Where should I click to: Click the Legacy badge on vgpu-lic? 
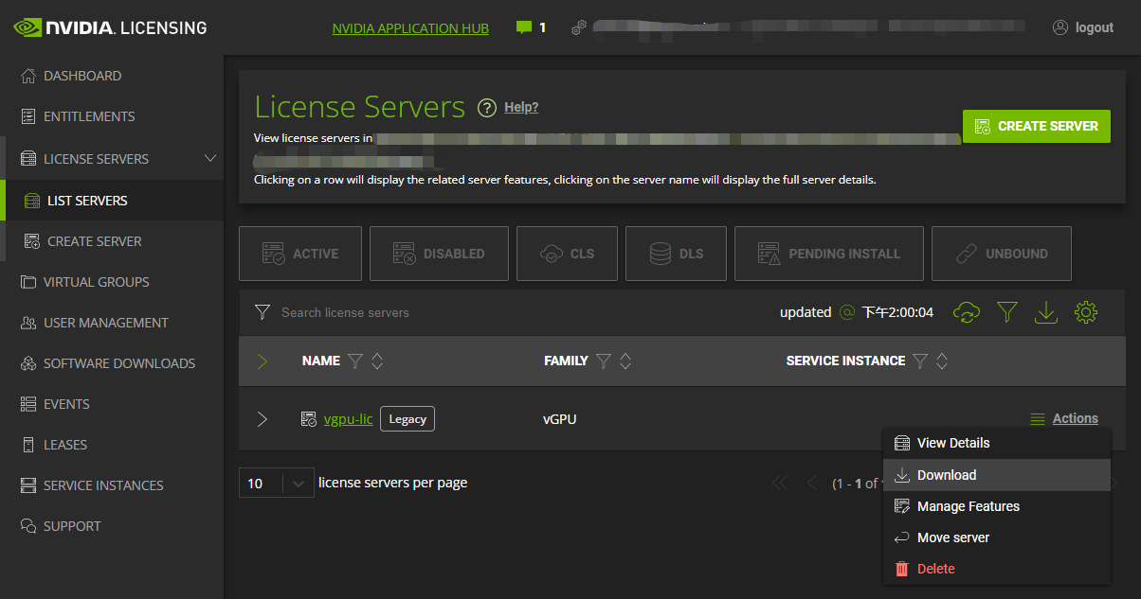pos(407,418)
